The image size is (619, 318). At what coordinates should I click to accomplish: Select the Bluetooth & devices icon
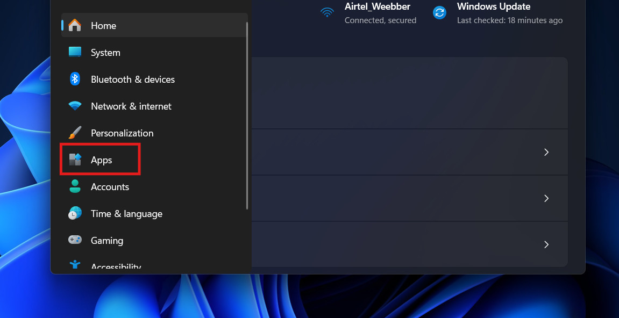75,79
